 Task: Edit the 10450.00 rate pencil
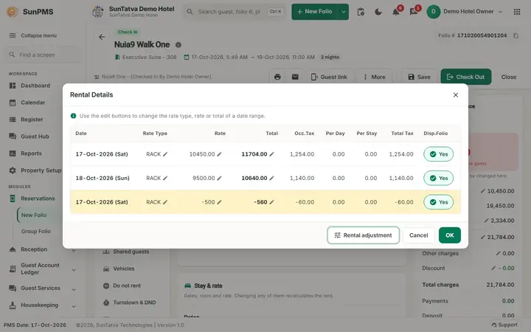point(219,154)
